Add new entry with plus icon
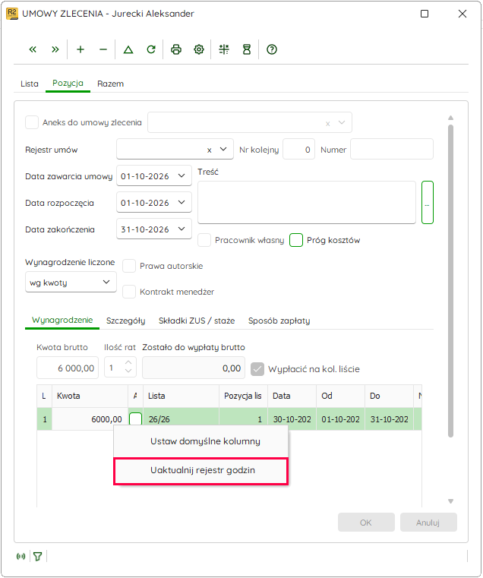 coord(80,49)
